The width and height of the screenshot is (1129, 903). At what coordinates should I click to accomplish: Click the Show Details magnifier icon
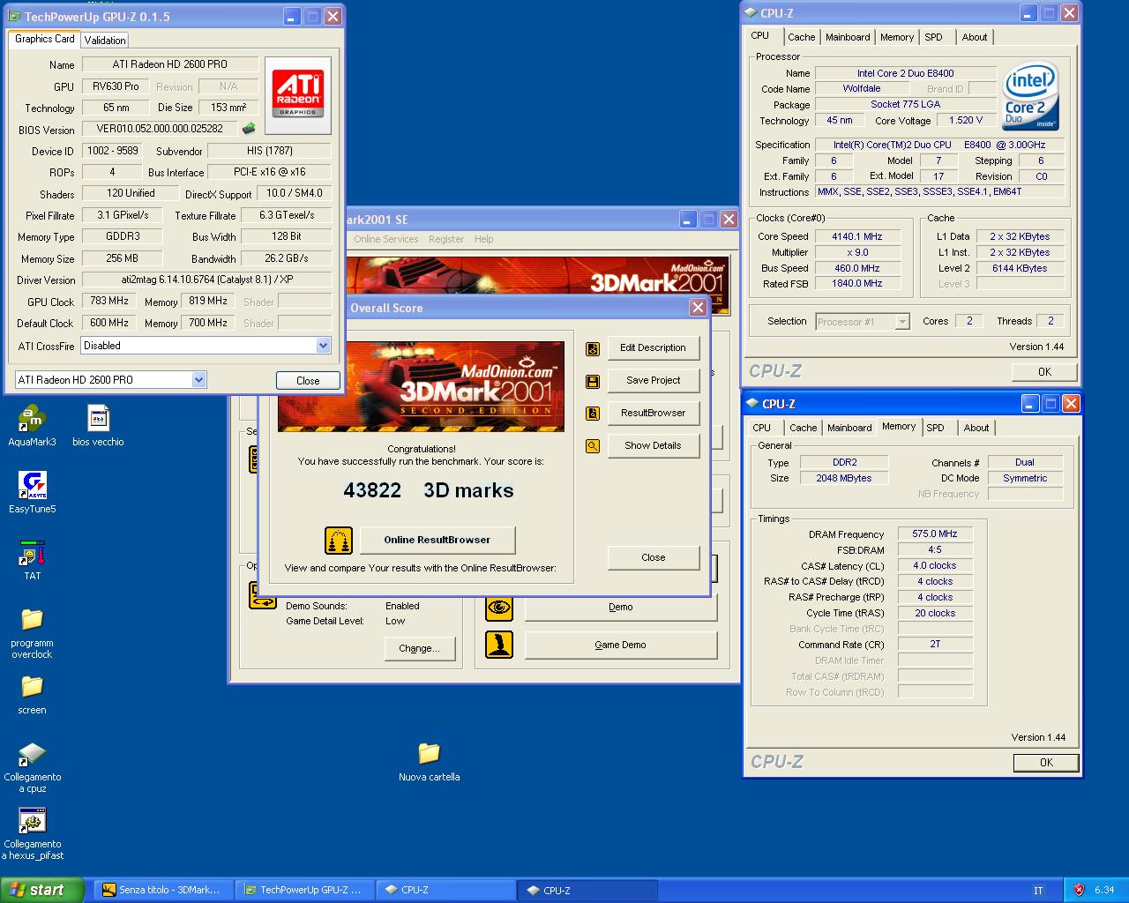(593, 446)
